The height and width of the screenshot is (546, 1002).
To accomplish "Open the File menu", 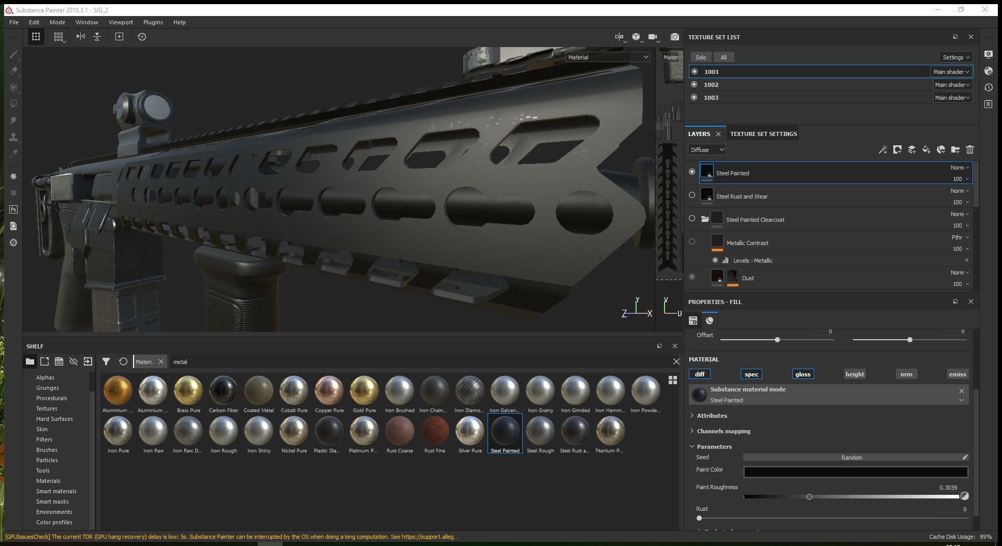I will point(14,22).
